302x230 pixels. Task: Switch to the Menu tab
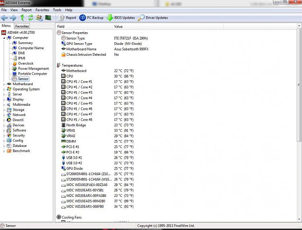(6, 26)
